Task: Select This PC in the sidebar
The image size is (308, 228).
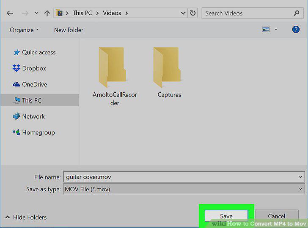Action: [40, 100]
